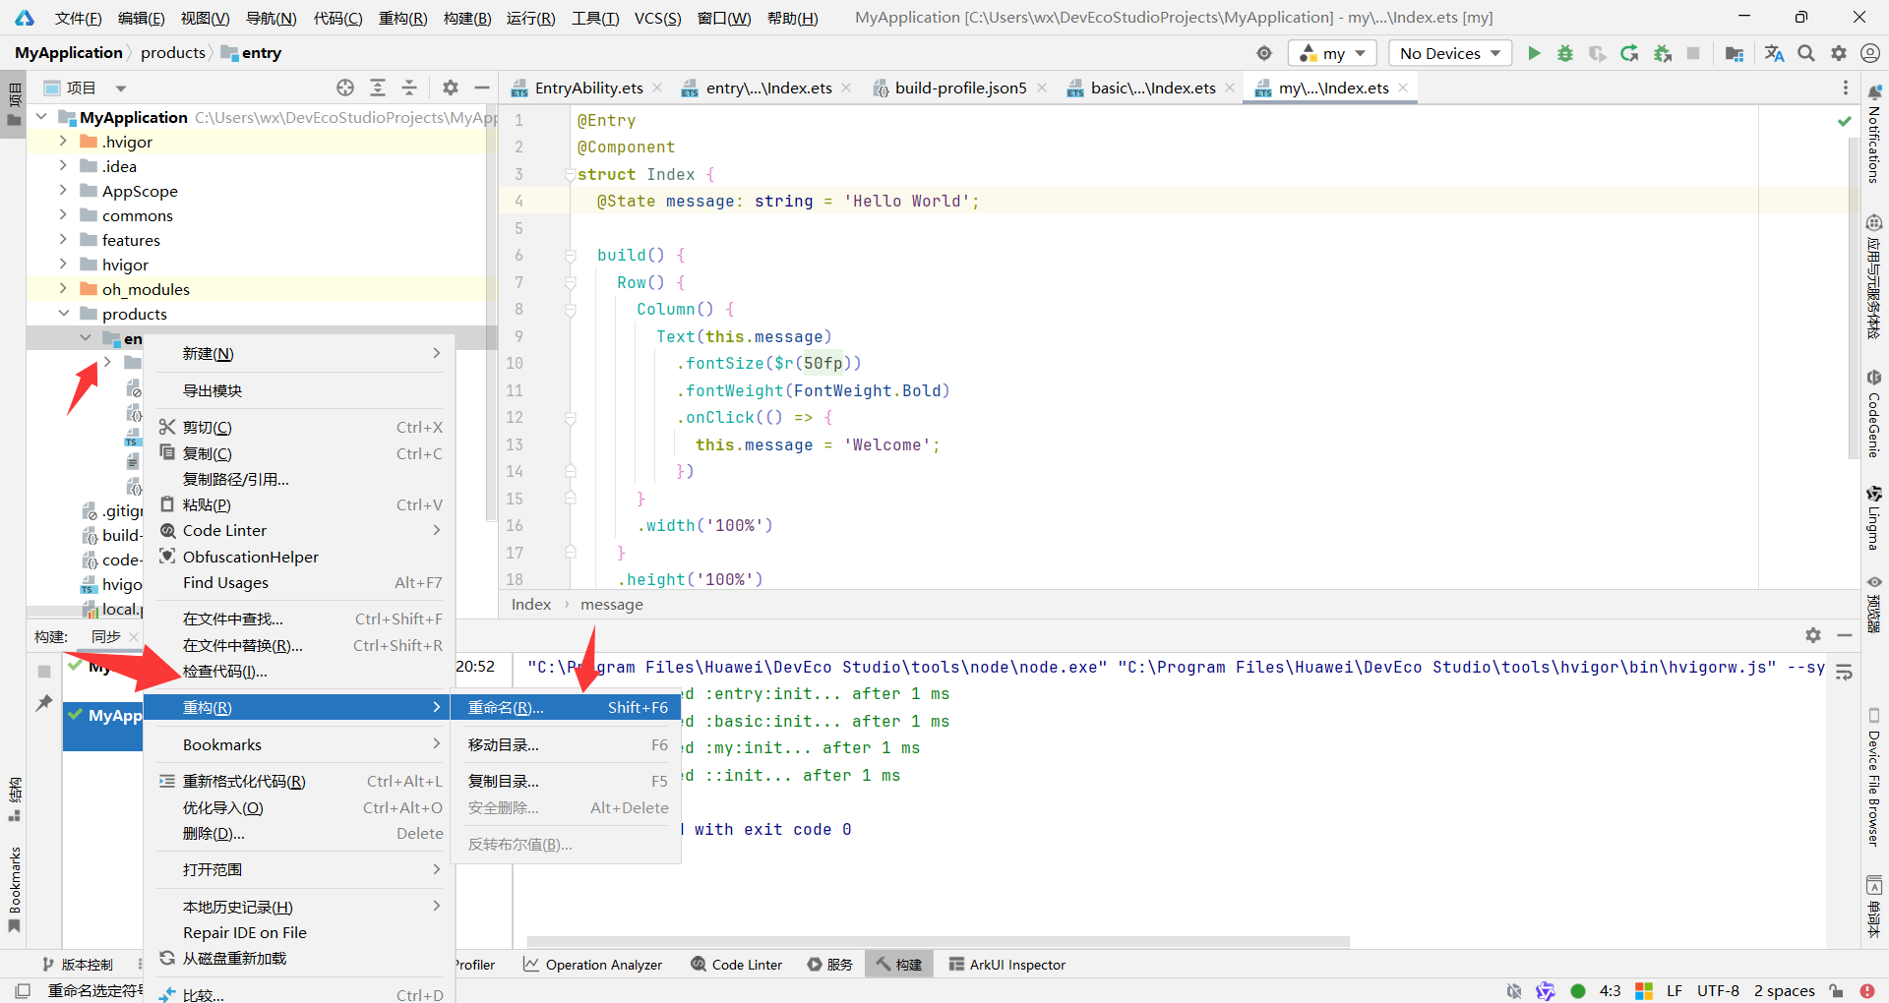Open the 'my' module run configuration dropdown

(x=1333, y=53)
